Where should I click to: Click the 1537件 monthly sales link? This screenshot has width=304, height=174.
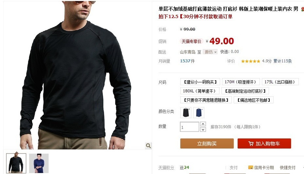pyautogui.click(x=187, y=61)
